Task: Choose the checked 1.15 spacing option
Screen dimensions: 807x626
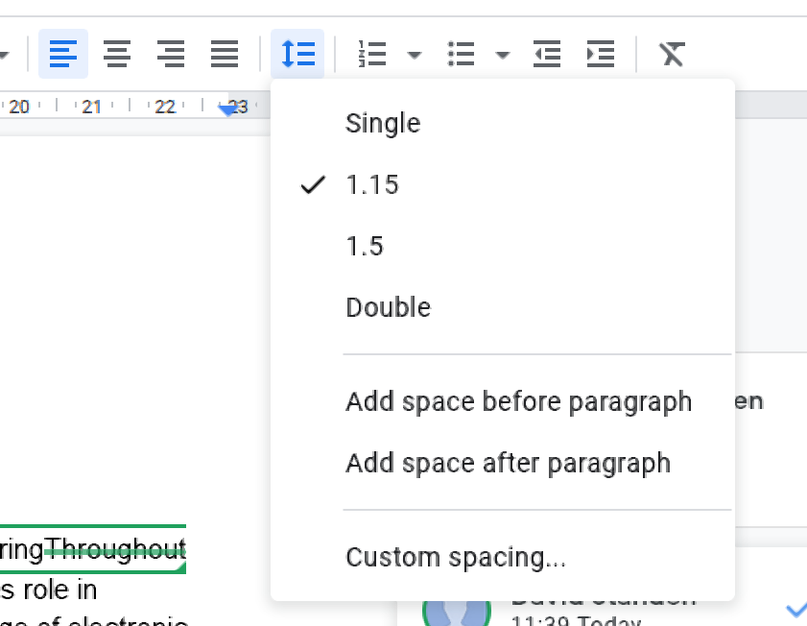Action: (372, 185)
